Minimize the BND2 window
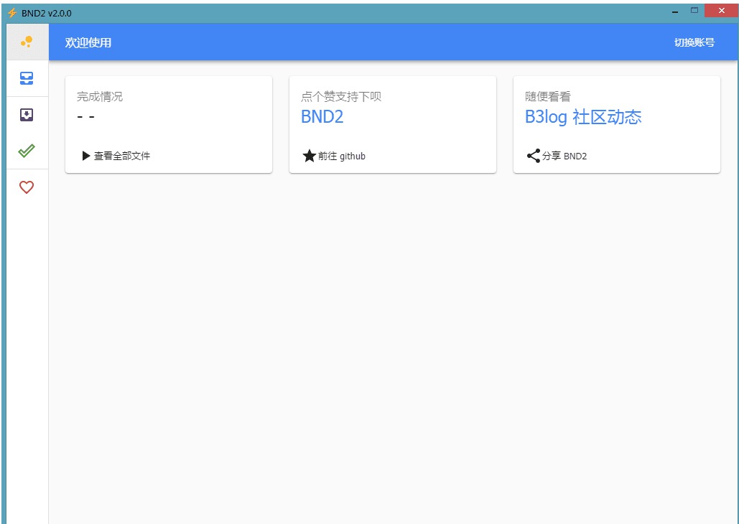Image resolution: width=739 pixels, height=524 pixels. click(x=675, y=11)
